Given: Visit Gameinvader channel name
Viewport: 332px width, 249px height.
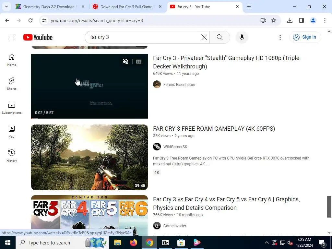Looking at the screenshot, I should 175,226.
